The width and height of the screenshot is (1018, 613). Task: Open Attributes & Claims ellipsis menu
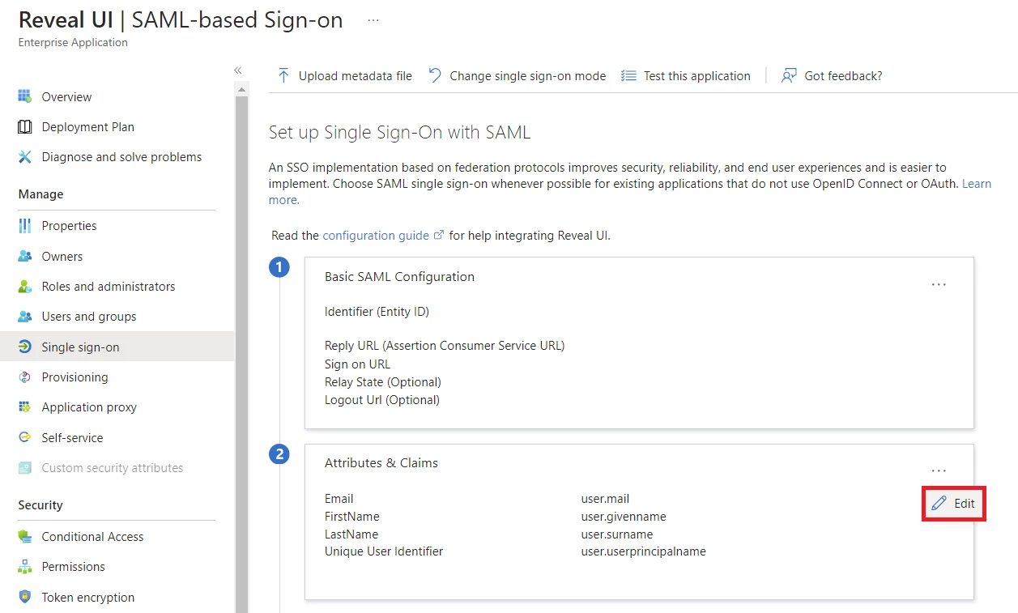click(939, 470)
